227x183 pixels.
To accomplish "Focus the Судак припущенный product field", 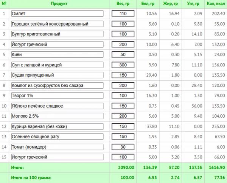I will [x=58, y=75].
